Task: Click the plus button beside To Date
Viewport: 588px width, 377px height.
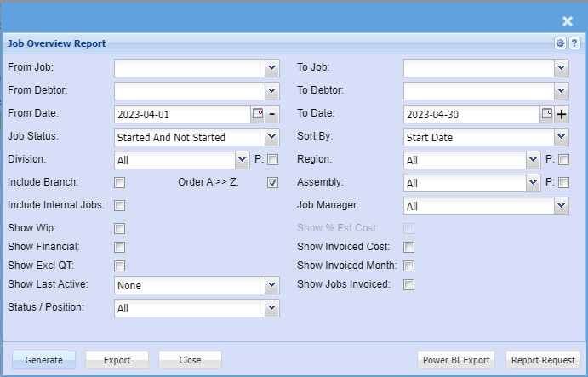Action: [562, 114]
